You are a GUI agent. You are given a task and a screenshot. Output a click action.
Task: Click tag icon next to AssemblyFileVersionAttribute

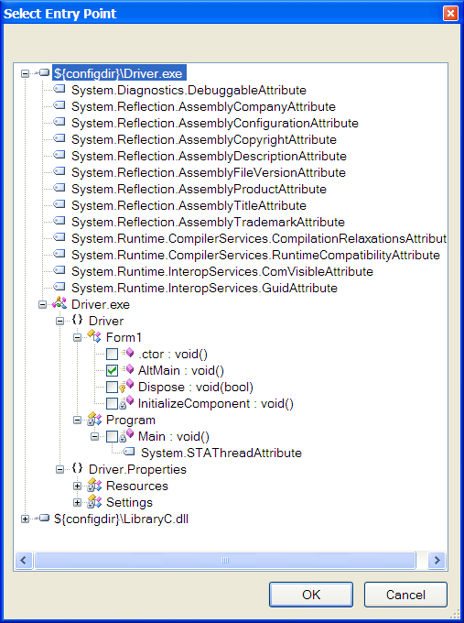[59, 171]
